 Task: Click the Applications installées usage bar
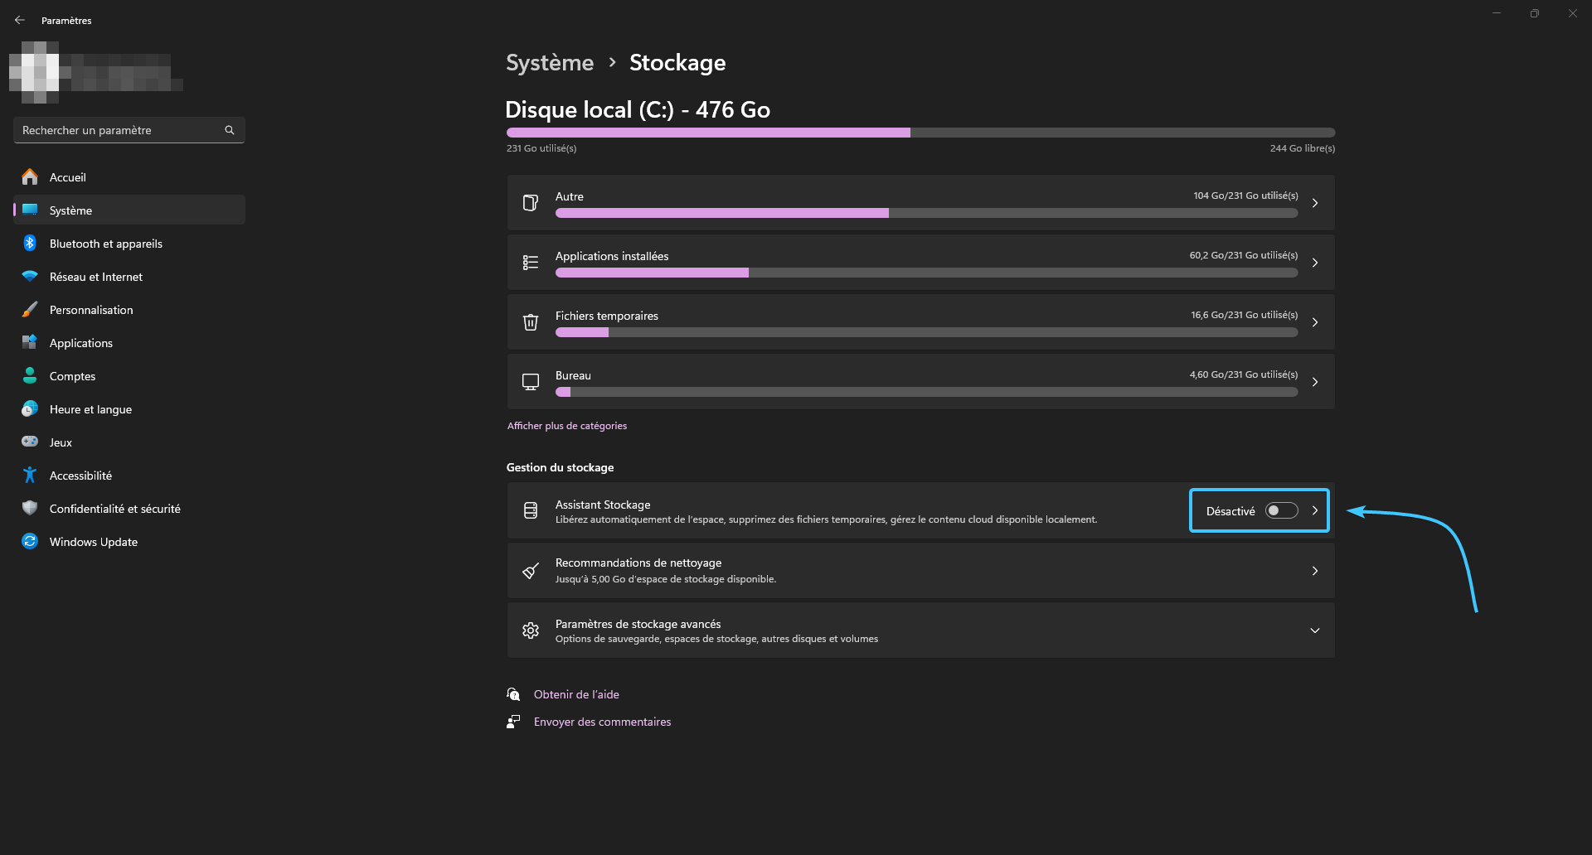click(926, 273)
